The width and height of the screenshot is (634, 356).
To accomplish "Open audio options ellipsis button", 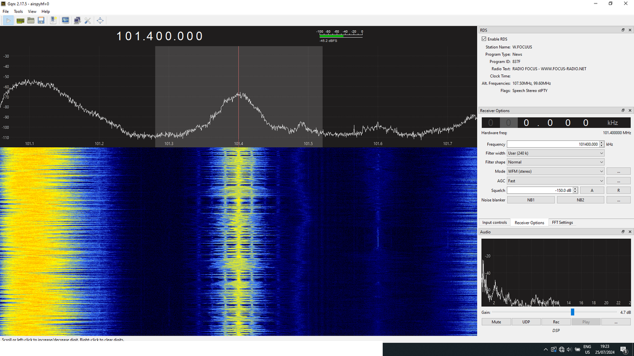I will [x=616, y=322].
